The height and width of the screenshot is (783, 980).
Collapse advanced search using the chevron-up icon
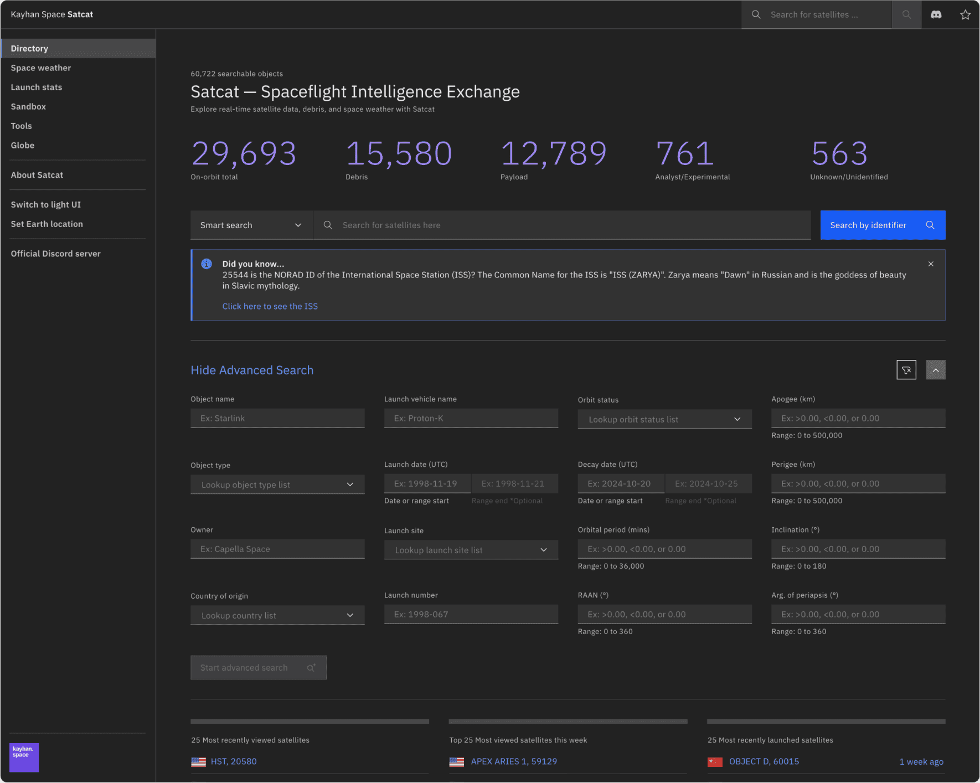(936, 369)
